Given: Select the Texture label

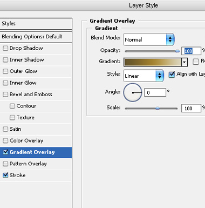Looking at the screenshot, I should [x=25, y=118].
